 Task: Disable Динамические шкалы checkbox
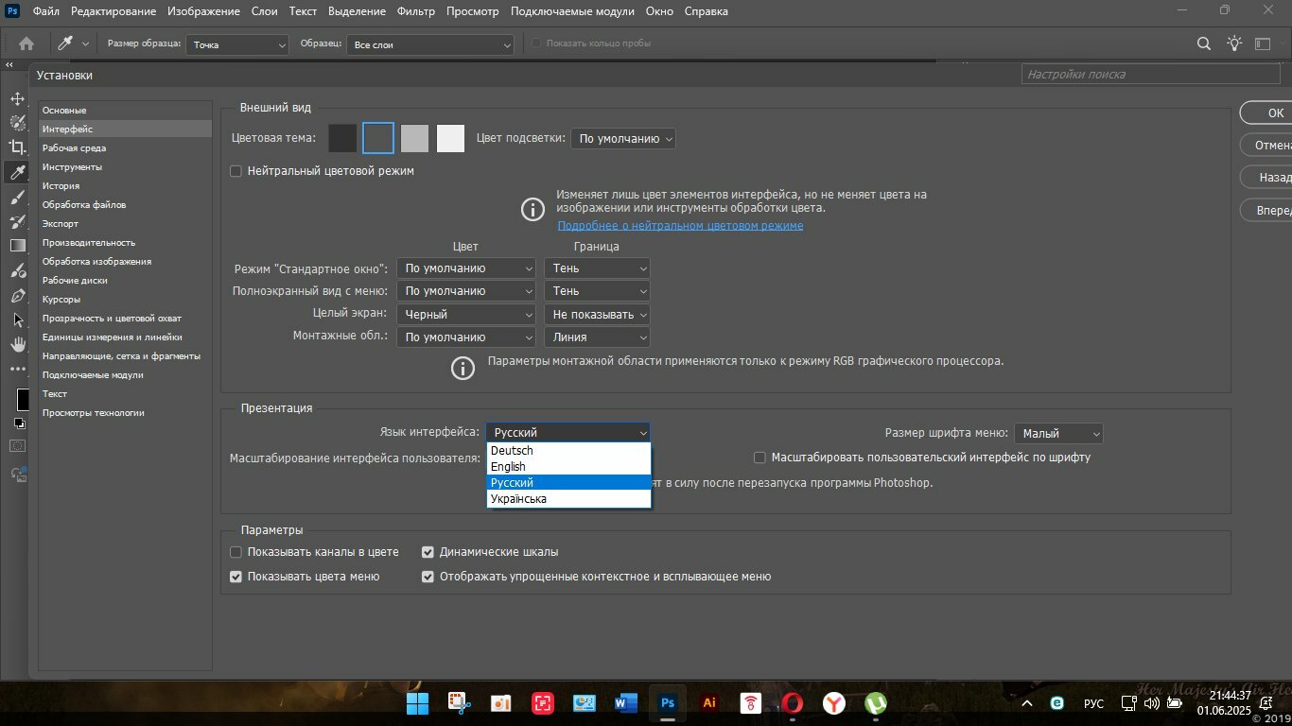point(428,552)
